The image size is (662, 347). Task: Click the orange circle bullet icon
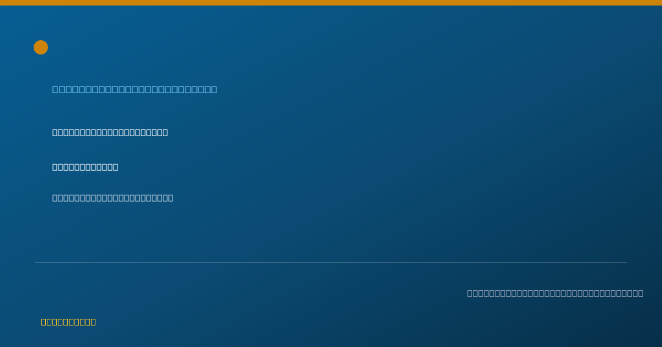[41, 47]
